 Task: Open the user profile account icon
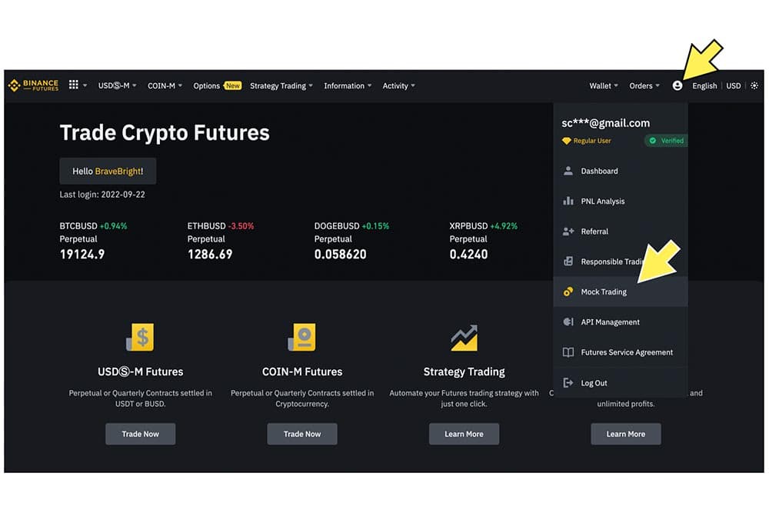(x=677, y=85)
